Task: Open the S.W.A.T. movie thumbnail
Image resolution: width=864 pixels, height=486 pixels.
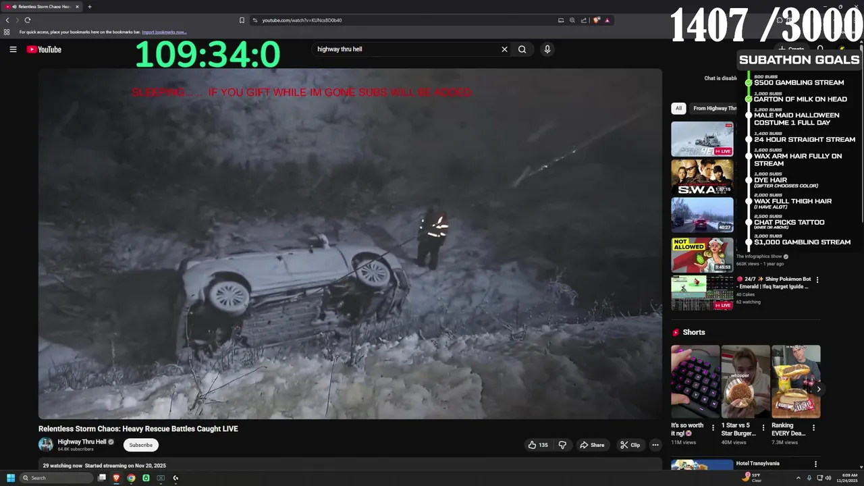Action: tap(702, 177)
